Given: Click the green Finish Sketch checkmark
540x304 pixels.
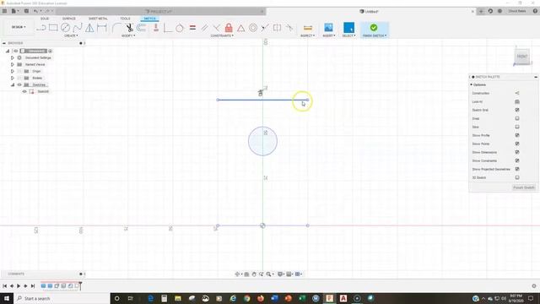Looking at the screenshot, I should [374, 27].
